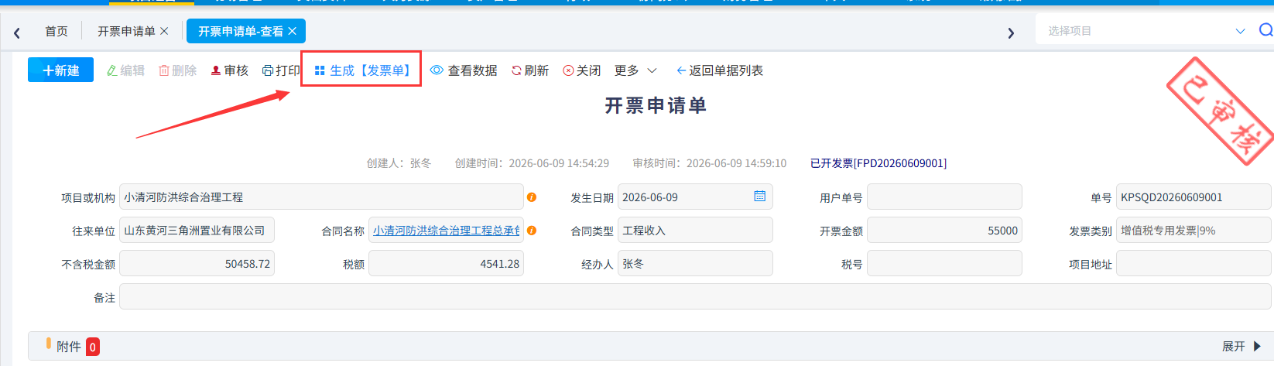The image size is (1274, 366).
Task: Print the form with 打印
Action: [281, 70]
